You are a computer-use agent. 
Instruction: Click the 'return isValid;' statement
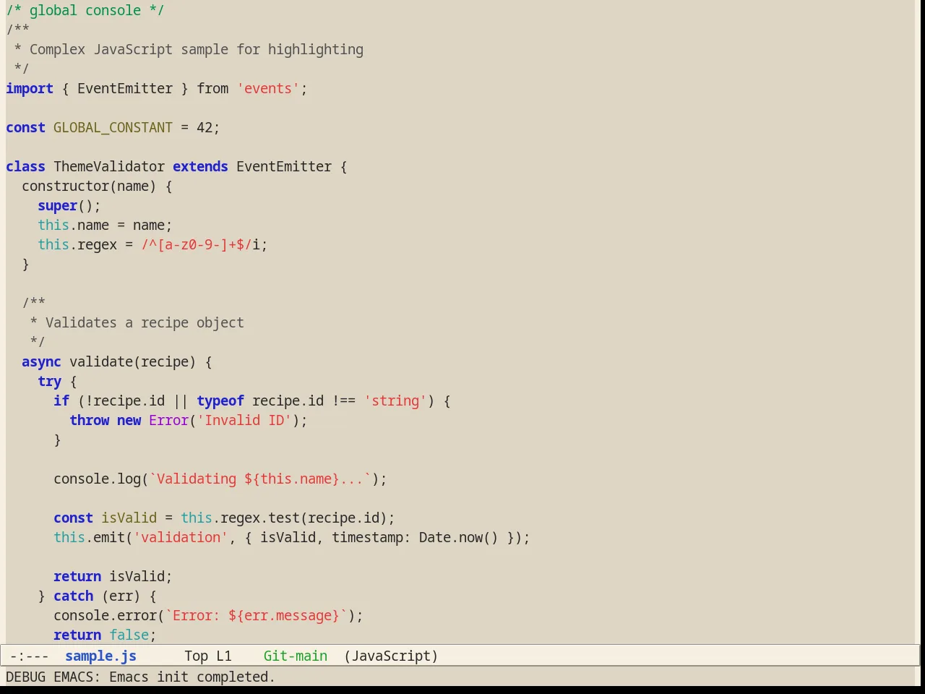[113, 576]
